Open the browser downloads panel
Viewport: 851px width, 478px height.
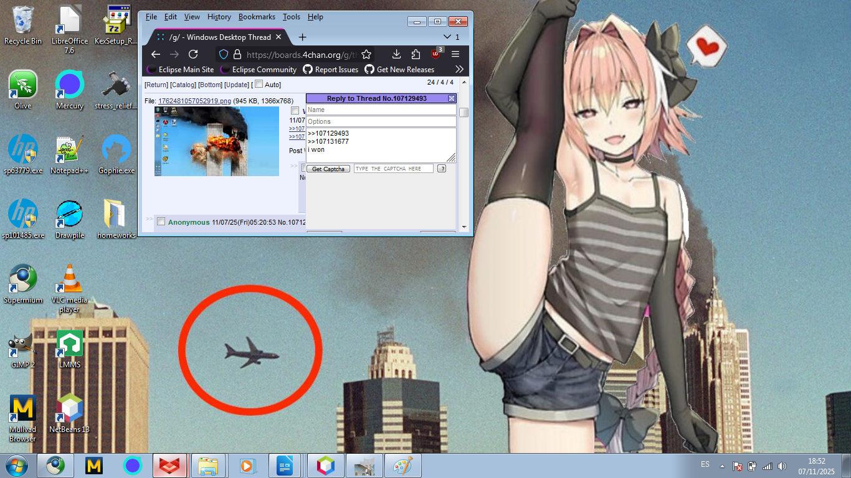(x=396, y=54)
